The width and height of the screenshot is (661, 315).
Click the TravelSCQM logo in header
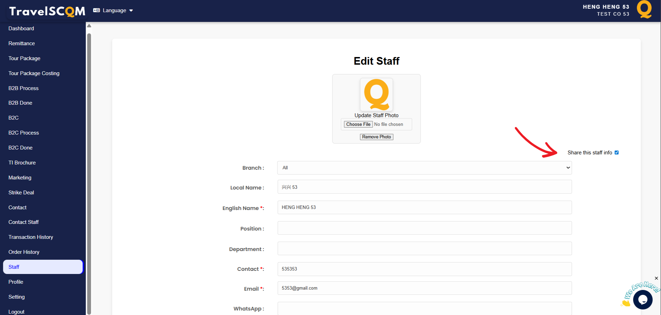(47, 11)
